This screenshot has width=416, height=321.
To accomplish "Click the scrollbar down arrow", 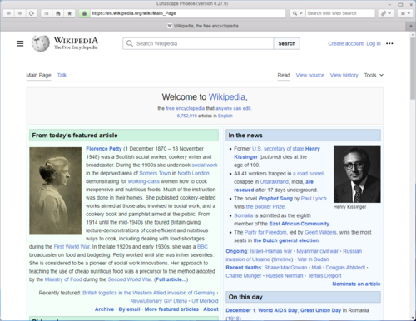I will pyautogui.click(x=413, y=318).
